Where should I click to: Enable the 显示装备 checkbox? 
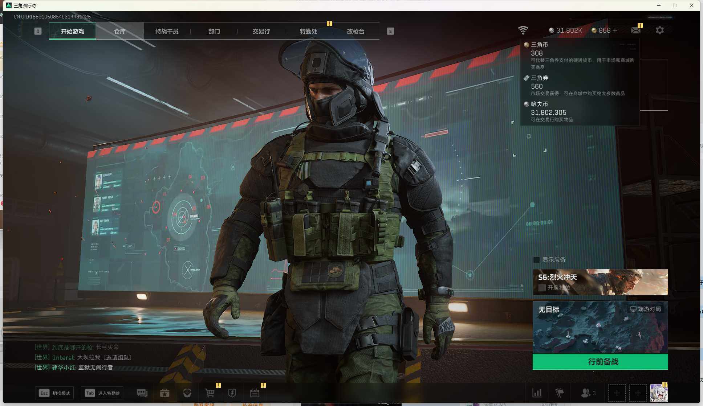[536, 260]
